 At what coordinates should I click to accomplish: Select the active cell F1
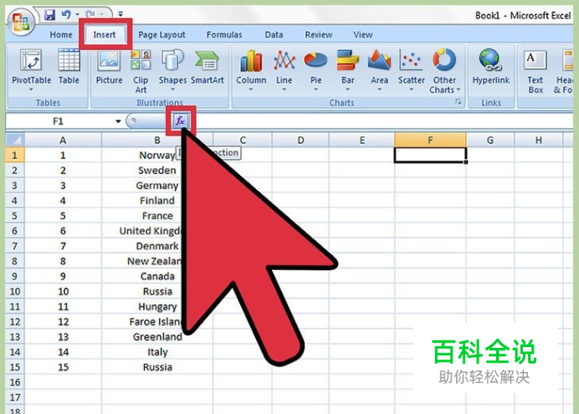click(430, 155)
